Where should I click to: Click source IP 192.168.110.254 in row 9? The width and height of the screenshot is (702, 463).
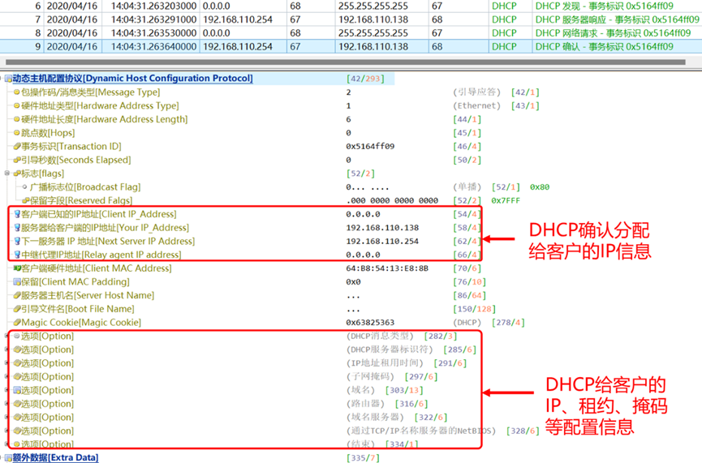238,46
